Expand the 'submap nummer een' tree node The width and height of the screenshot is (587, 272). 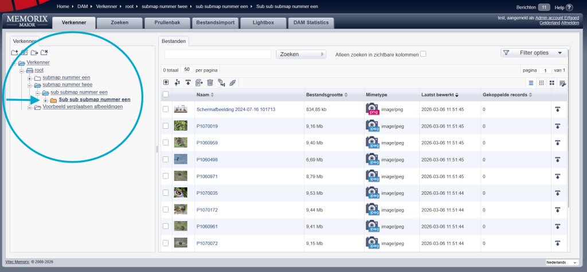(x=29, y=77)
